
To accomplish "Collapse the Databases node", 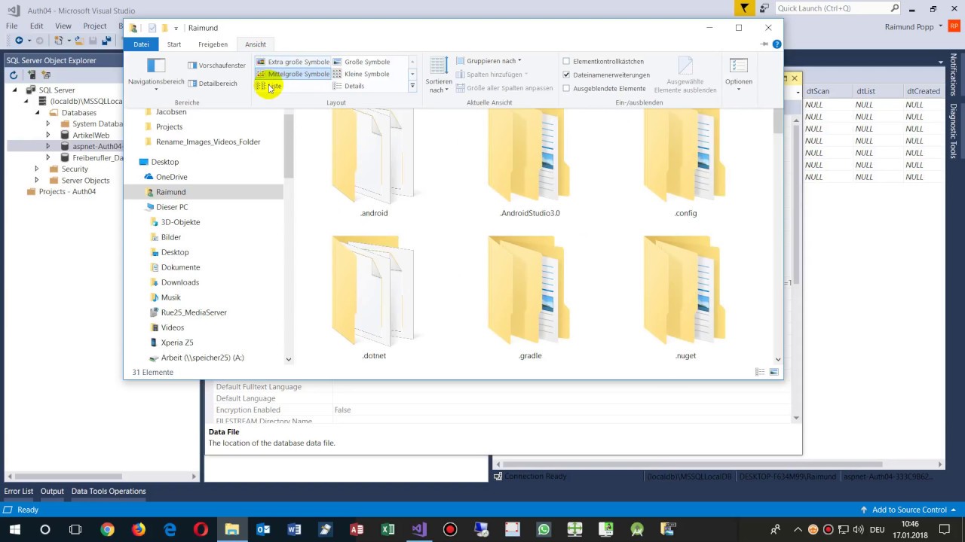I will 36,113.
